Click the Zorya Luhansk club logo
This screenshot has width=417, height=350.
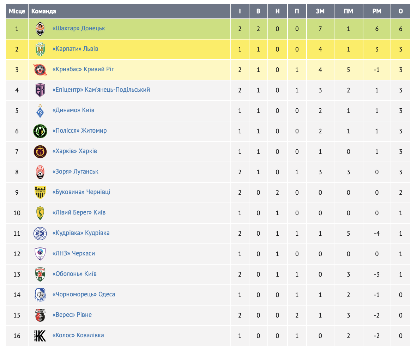point(40,172)
